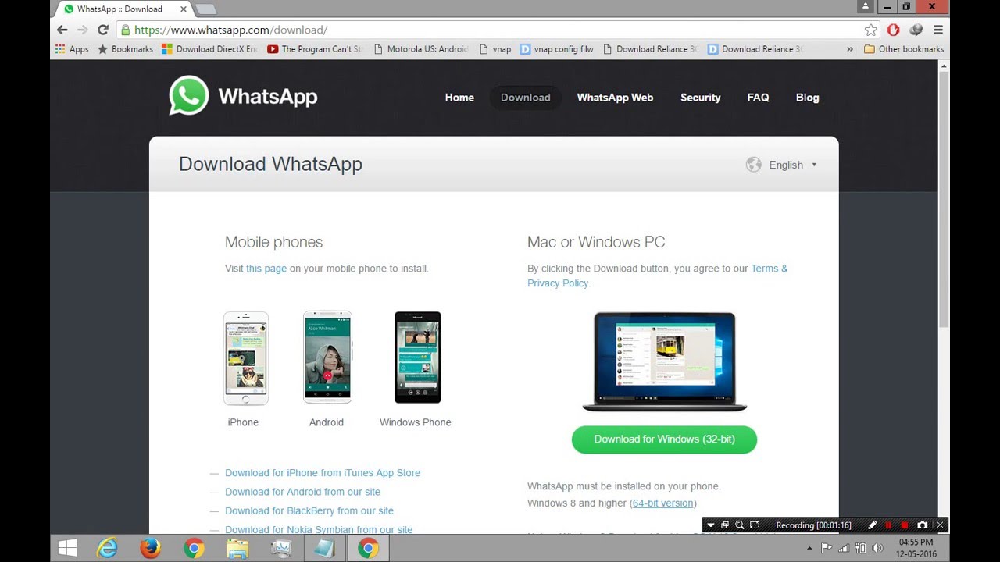This screenshot has height=562, width=1000.
Task: Open the Terms & Privacy Policy link
Action: click(657, 276)
